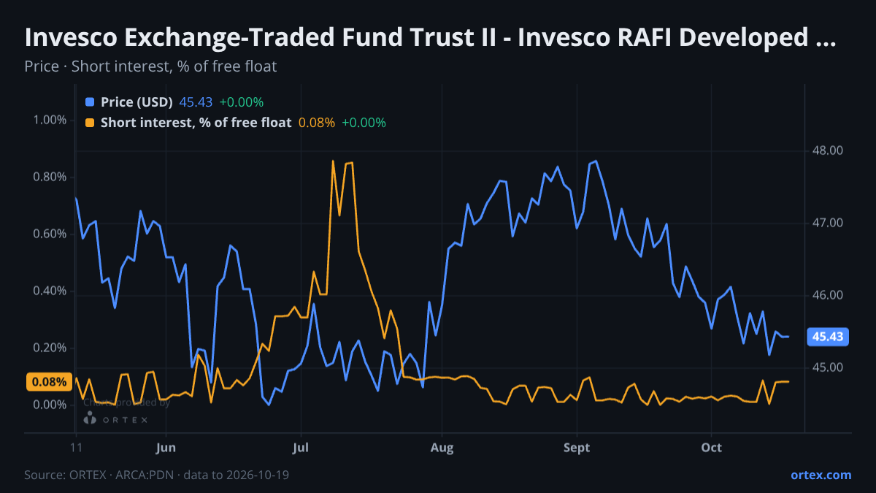The height and width of the screenshot is (493, 876).
Task: Toggle the Price (USD) legend entry
Action: point(137,102)
